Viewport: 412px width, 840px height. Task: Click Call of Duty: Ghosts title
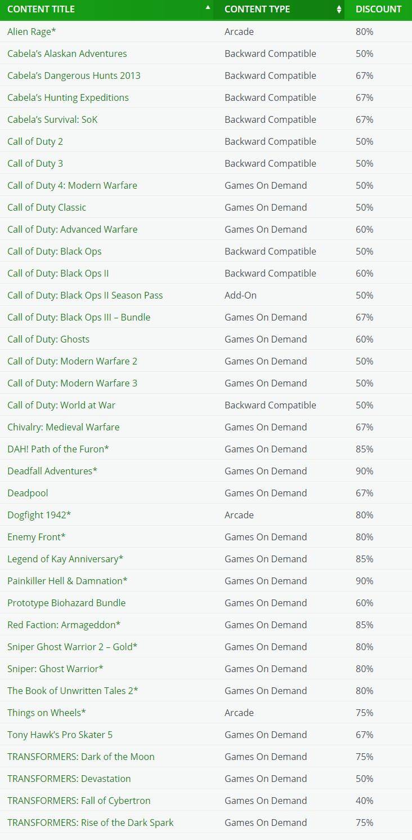point(48,339)
